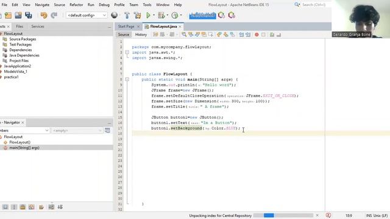Open the default config dropdown
The width and height of the screenshot is (390, 219).
pyautogui.click(x=87, y=15)
